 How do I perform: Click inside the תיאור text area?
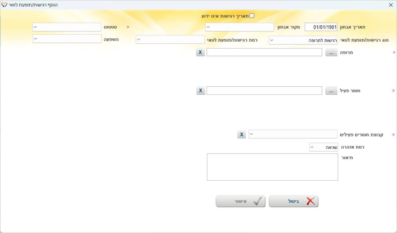tap(272, 167)
